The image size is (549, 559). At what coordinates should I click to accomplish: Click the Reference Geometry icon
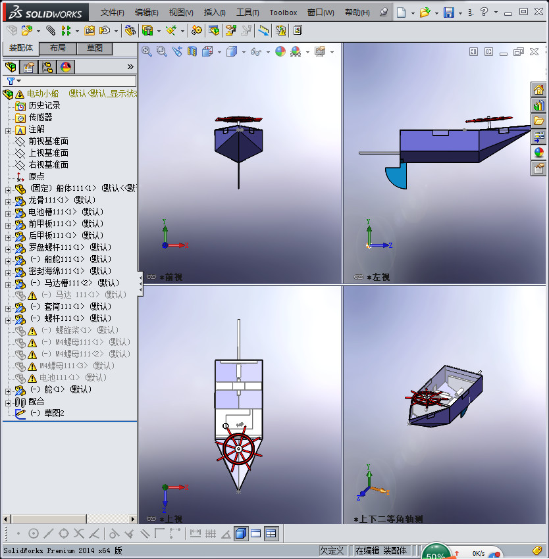[x=171, y=31]
